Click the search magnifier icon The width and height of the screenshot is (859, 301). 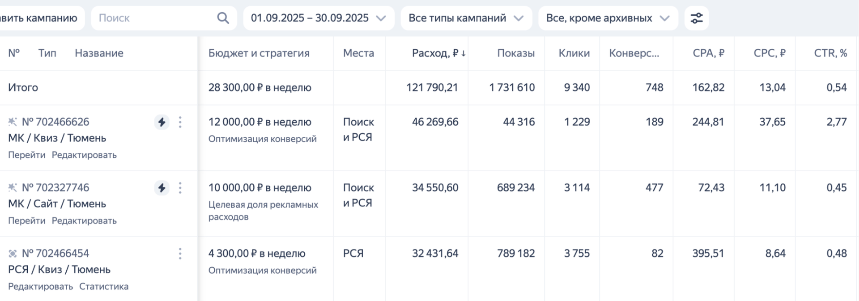pyautogui.click(x=223, y=18)
